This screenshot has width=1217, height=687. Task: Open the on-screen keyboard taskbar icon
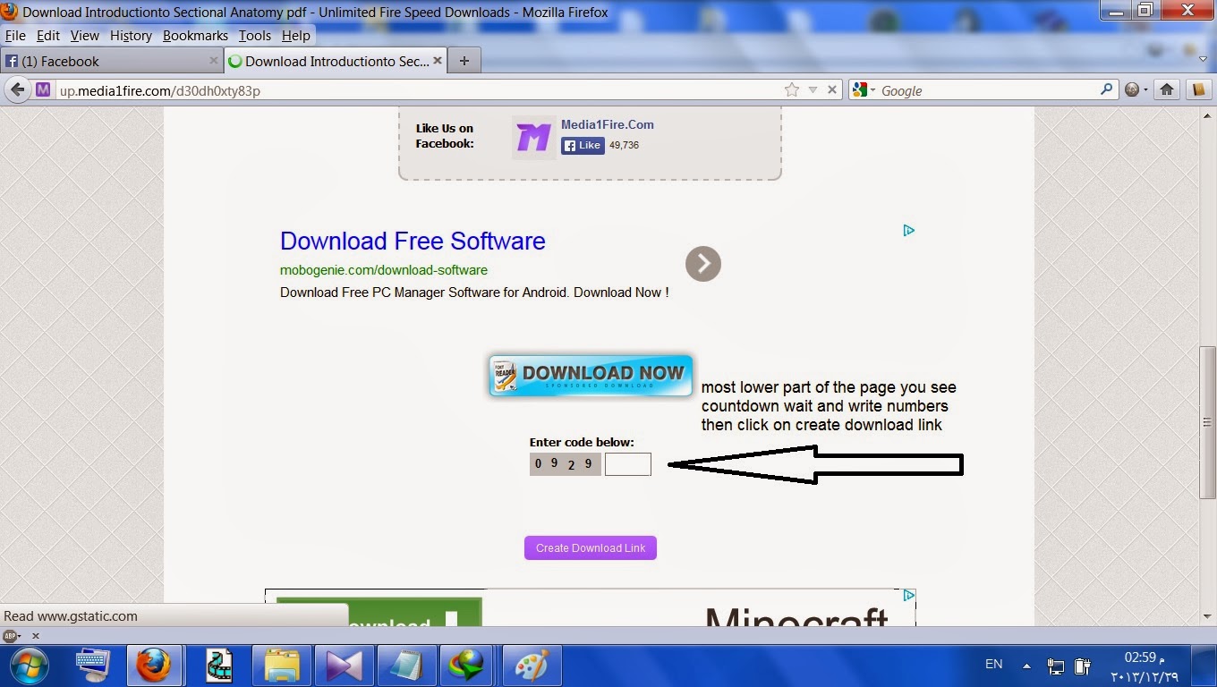point(93,666)
